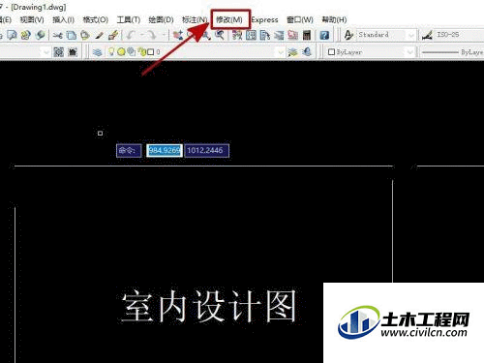Click the Text Style icon
Viewport: 484px width, 363px height.
(x=348, y=35)
